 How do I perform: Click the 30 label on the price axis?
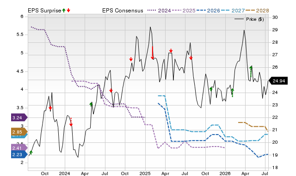pos(275,18)
